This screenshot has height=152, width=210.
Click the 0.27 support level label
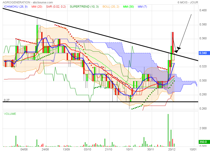point(7,100)
